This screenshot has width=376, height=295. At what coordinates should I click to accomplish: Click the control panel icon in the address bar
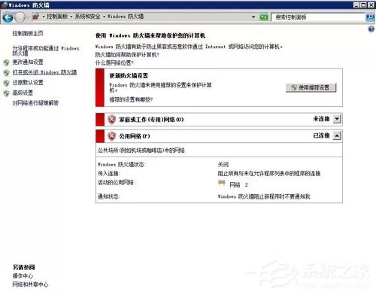pos(36,17)
